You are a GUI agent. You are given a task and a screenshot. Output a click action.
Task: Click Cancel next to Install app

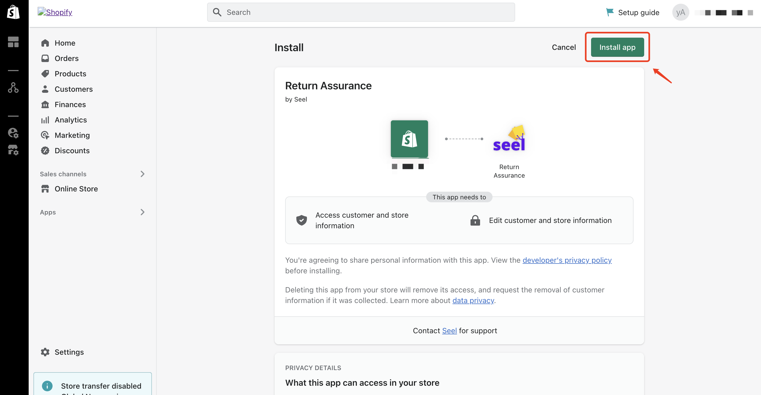click(564, 47)
